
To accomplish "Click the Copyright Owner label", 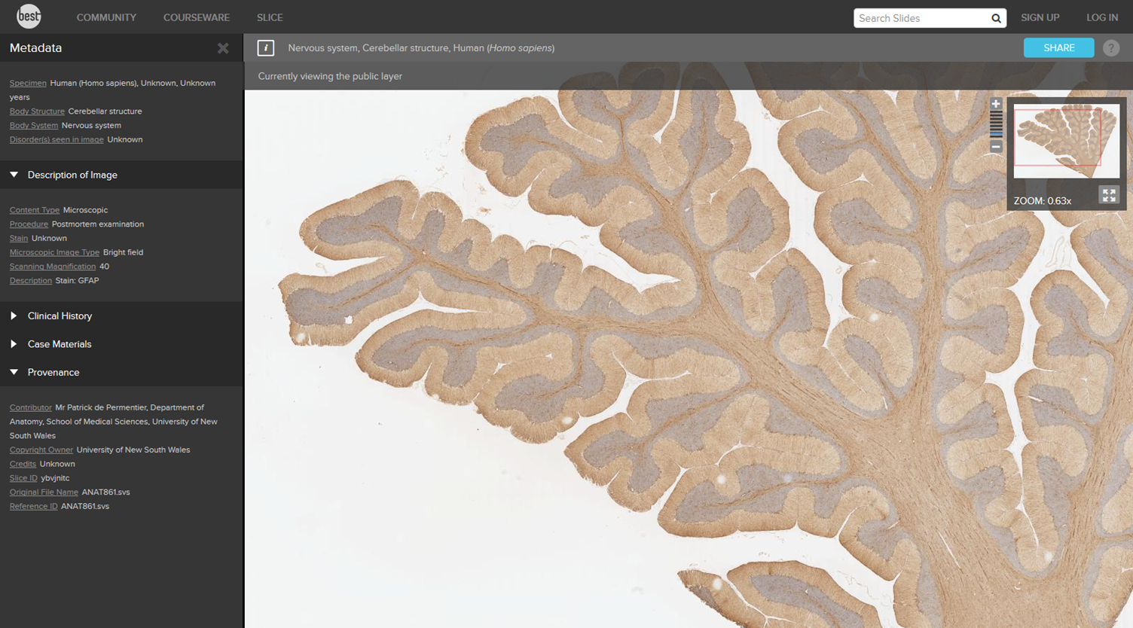I will (41, 450).
